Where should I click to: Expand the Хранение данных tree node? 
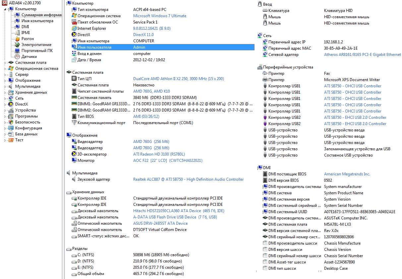pos(5,92)
